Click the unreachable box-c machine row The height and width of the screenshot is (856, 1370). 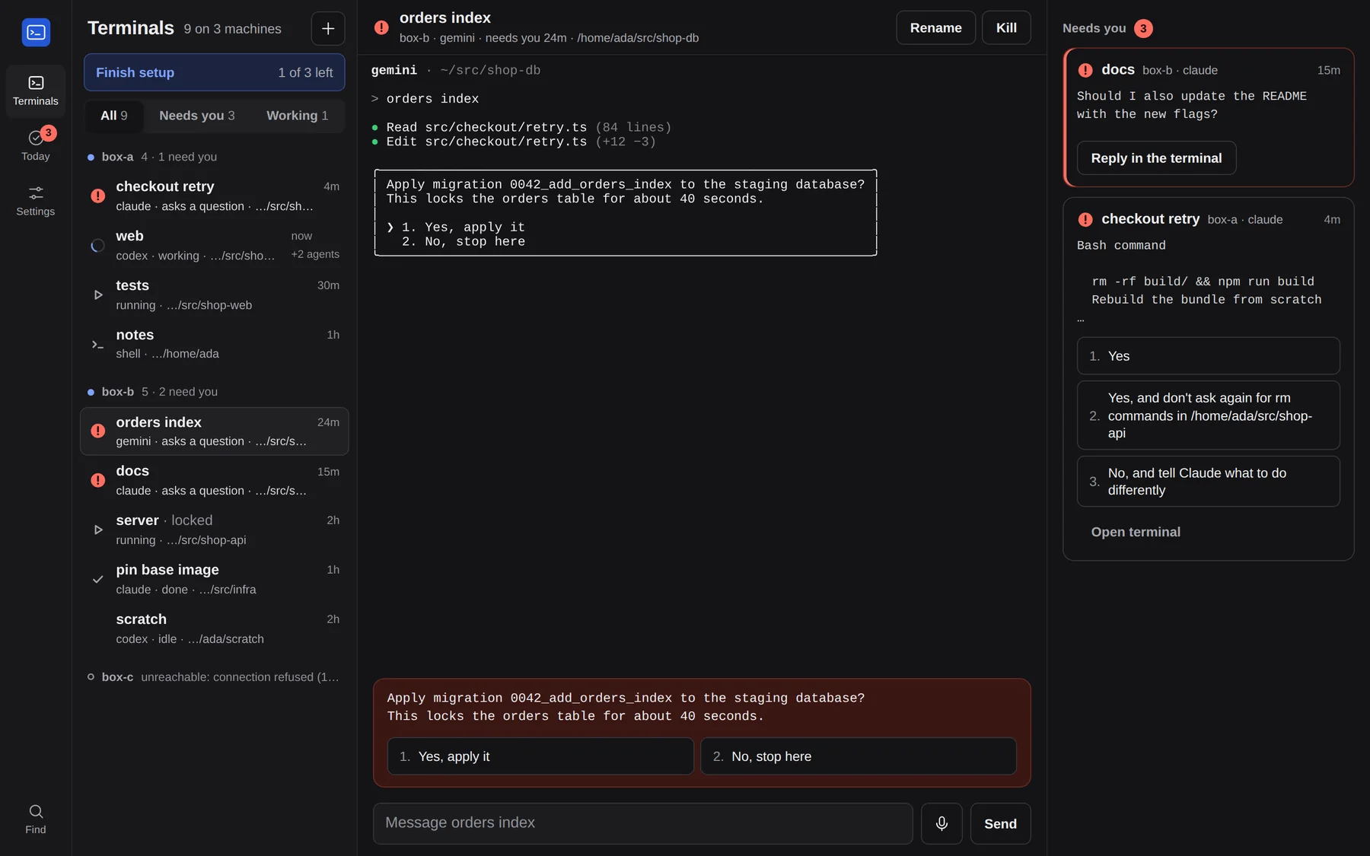(215, 677)
